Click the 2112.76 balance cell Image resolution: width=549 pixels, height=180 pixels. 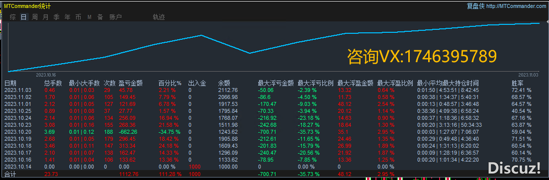[x=228, y=90]
